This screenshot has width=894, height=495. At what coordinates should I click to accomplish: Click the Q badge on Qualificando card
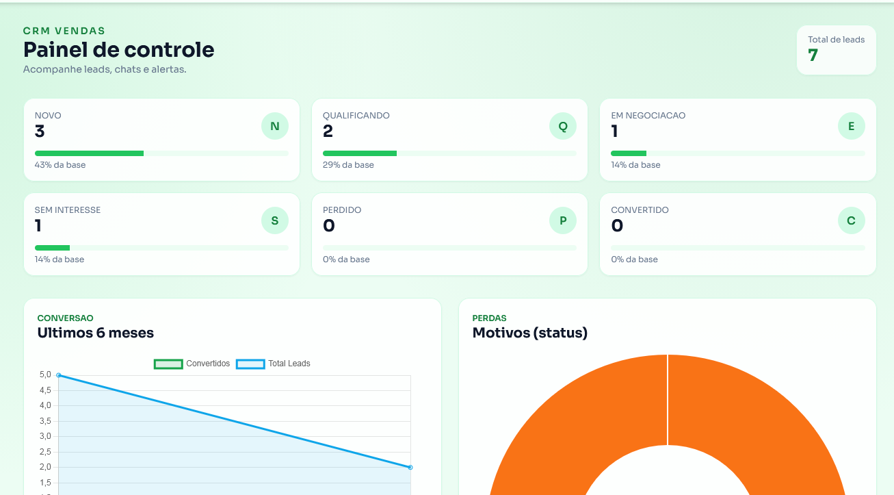point(563,126)
